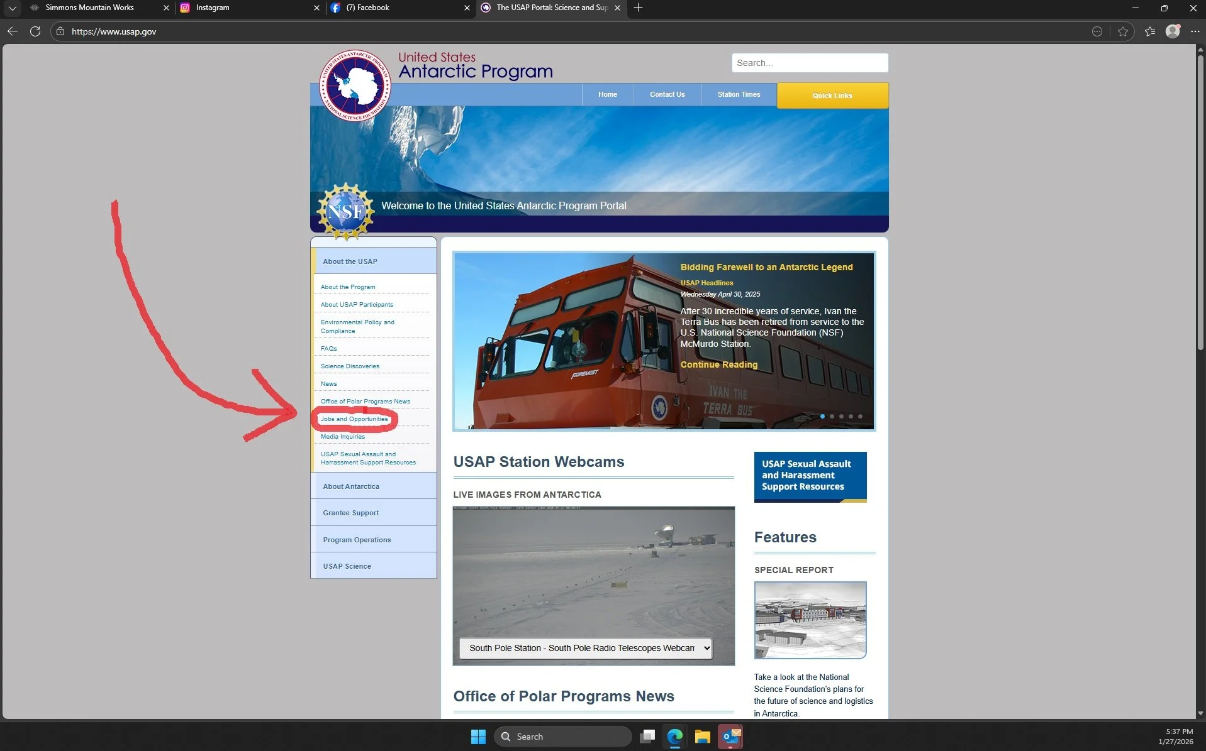This screenshot has height=751, width=1206.
Task: Close the Instagram tab
Action: pos(316,8)
